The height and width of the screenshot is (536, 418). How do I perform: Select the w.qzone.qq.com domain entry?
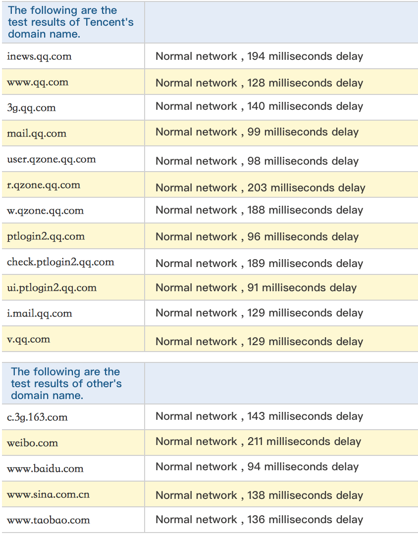pyautogui.click(x=46, y=211)
